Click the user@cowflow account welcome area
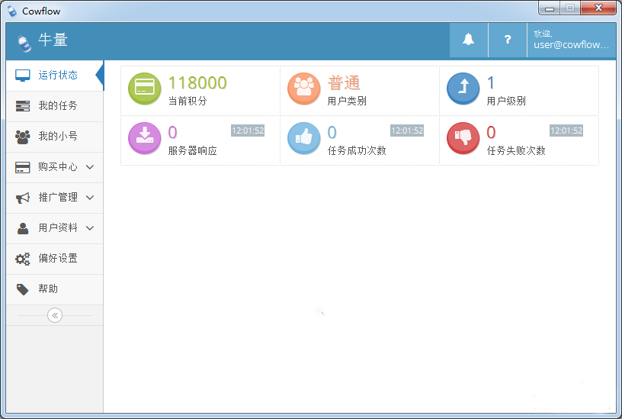This screenshot has height=419, width=622. coord(571,40)
